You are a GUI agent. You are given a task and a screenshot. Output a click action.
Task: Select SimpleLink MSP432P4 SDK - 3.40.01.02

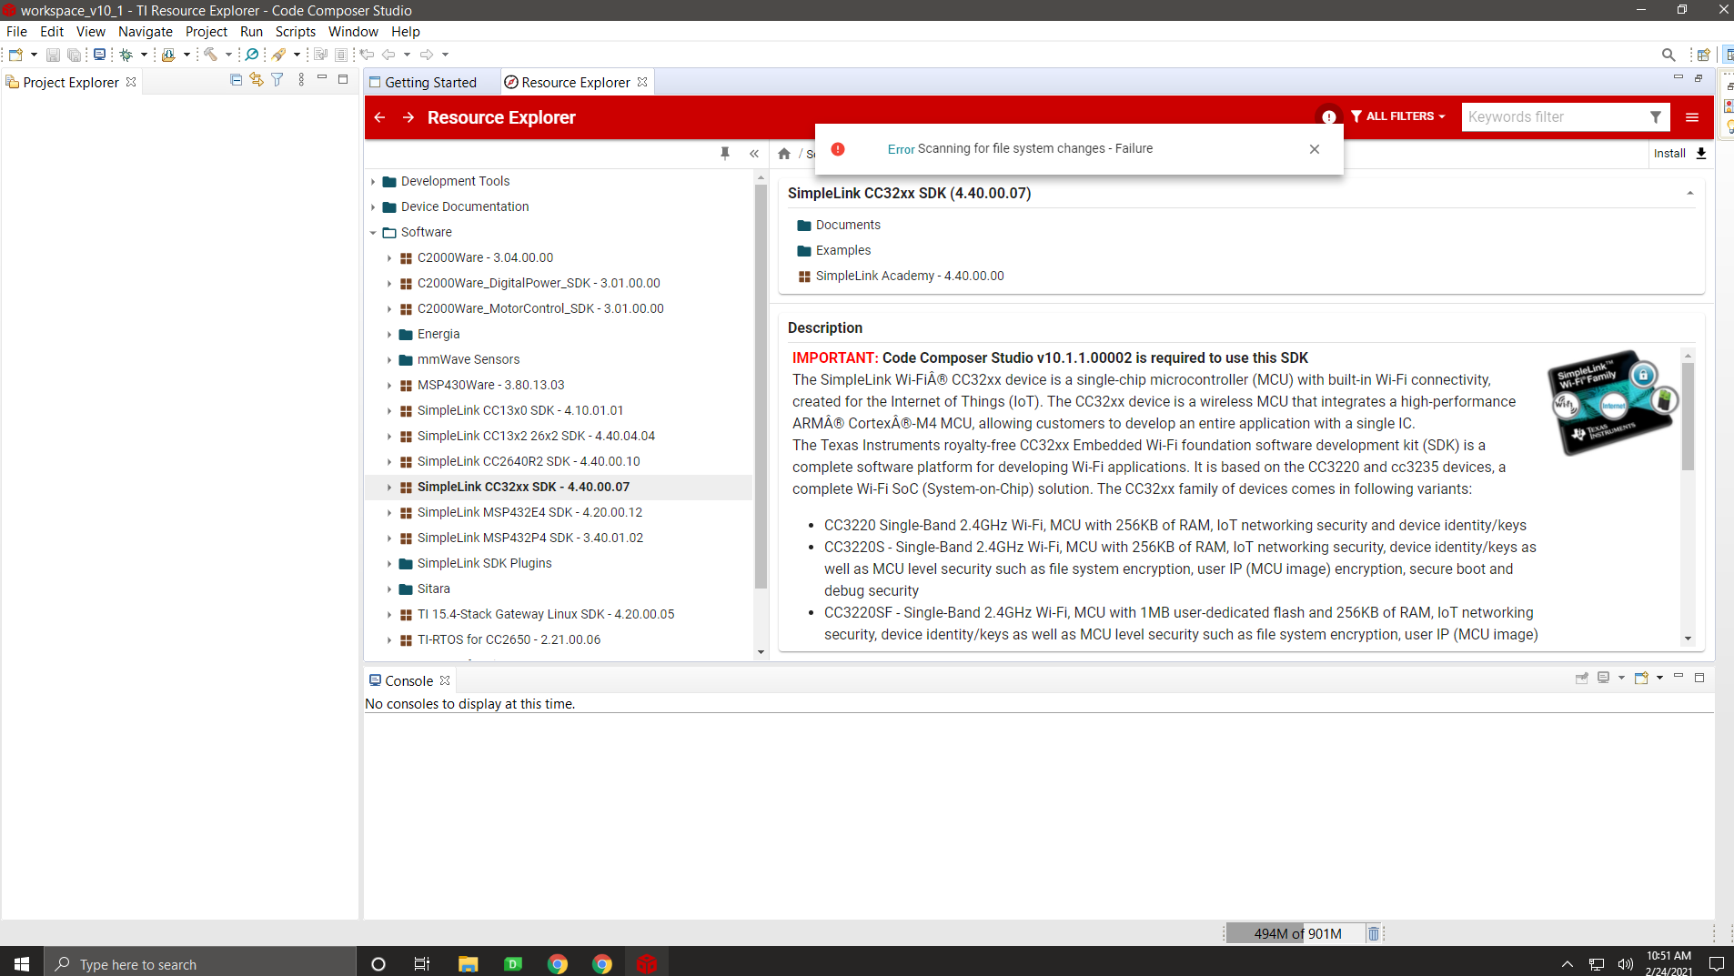(x=530, y=538)
